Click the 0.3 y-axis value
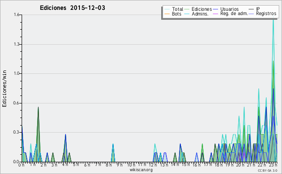Image resolution: width=282 pixels, height=174 pixels. [16, 132]
